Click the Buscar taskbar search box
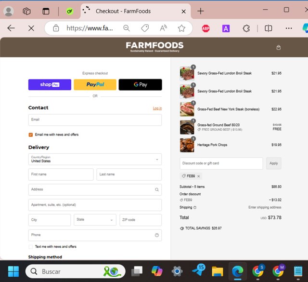The height and width of the screenshot is (282, 308). (76, 271)
